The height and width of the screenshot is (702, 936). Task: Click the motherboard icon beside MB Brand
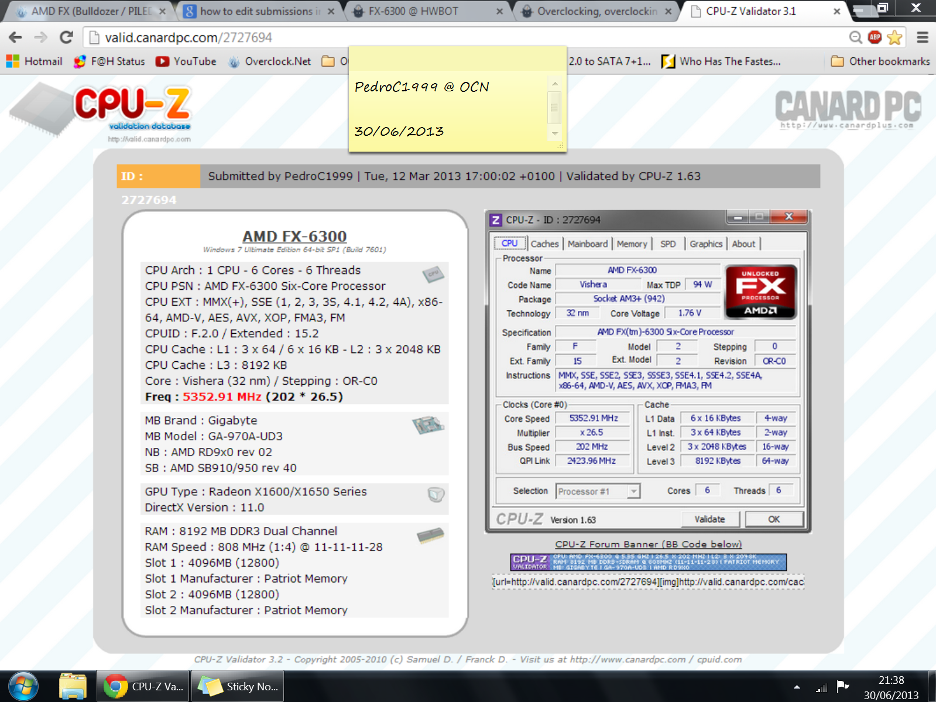[428, 424]
